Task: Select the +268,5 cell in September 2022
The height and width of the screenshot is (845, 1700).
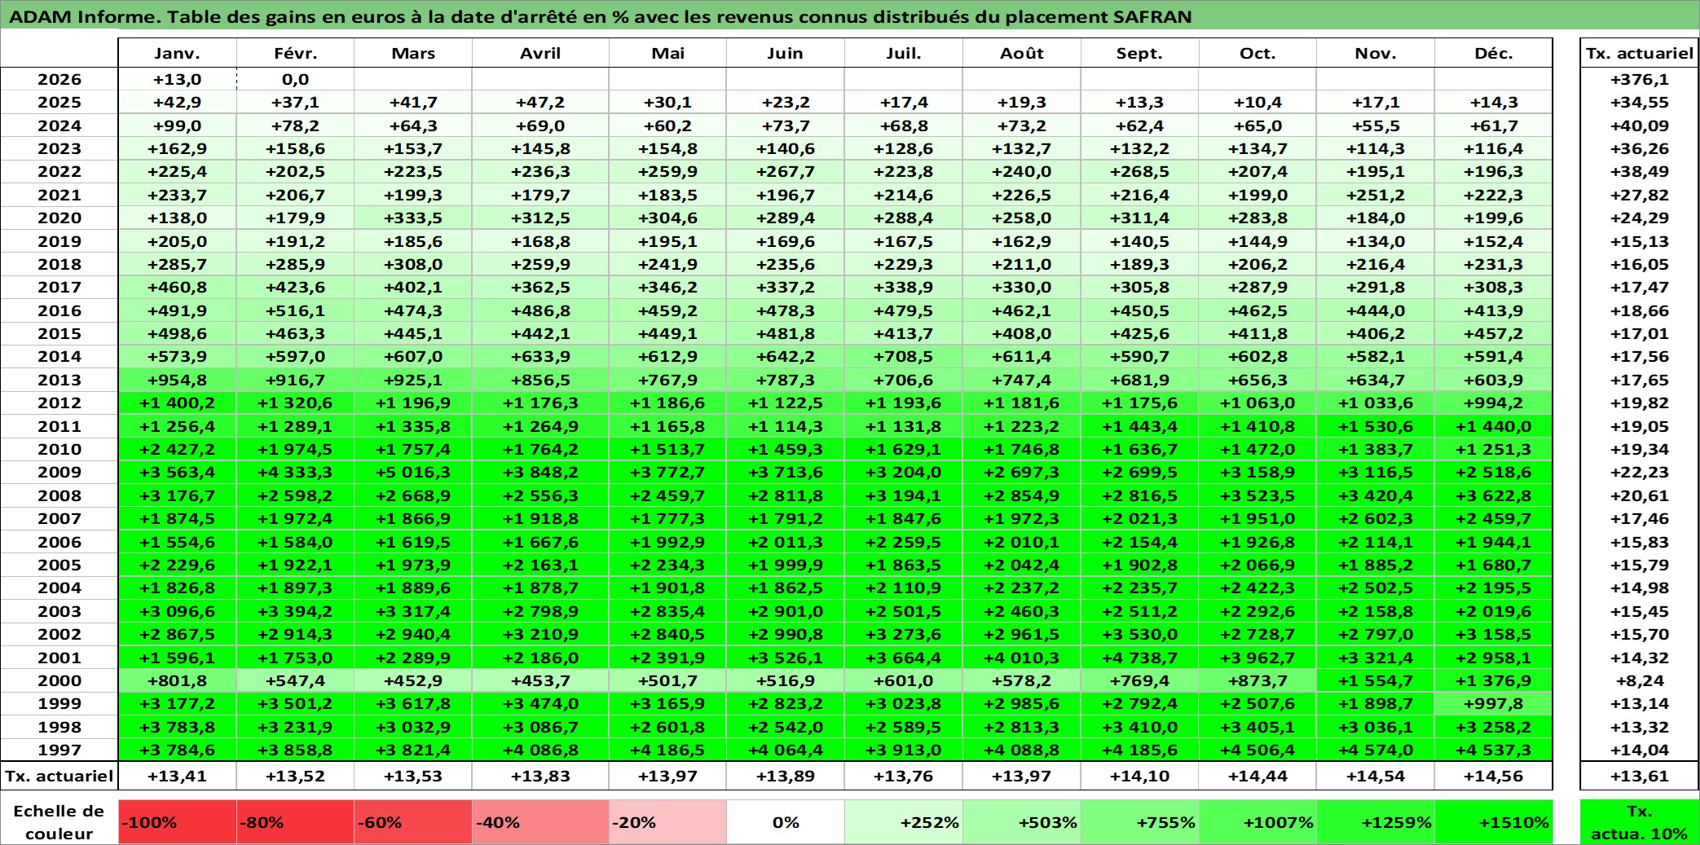Action: click(x=1140, y=171)
